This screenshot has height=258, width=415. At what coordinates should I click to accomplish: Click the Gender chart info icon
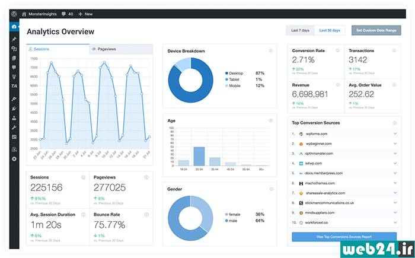[272, 189]
